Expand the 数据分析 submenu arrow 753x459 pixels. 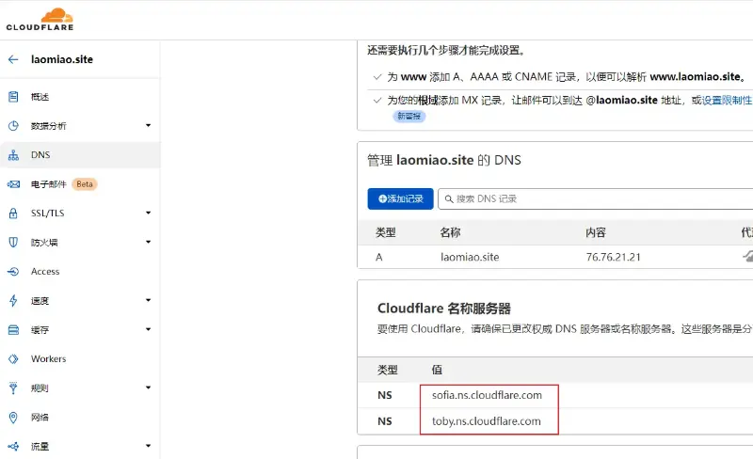click(148, 126)
